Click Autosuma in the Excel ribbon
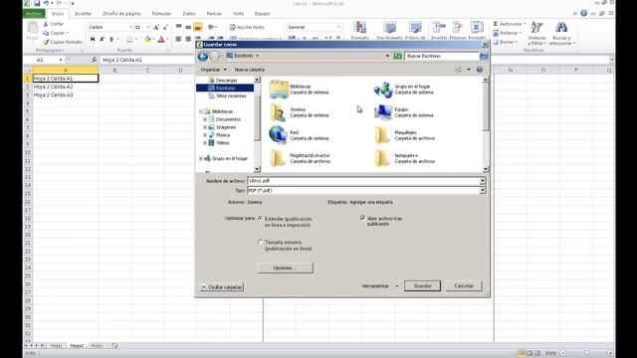 (509, 24)
